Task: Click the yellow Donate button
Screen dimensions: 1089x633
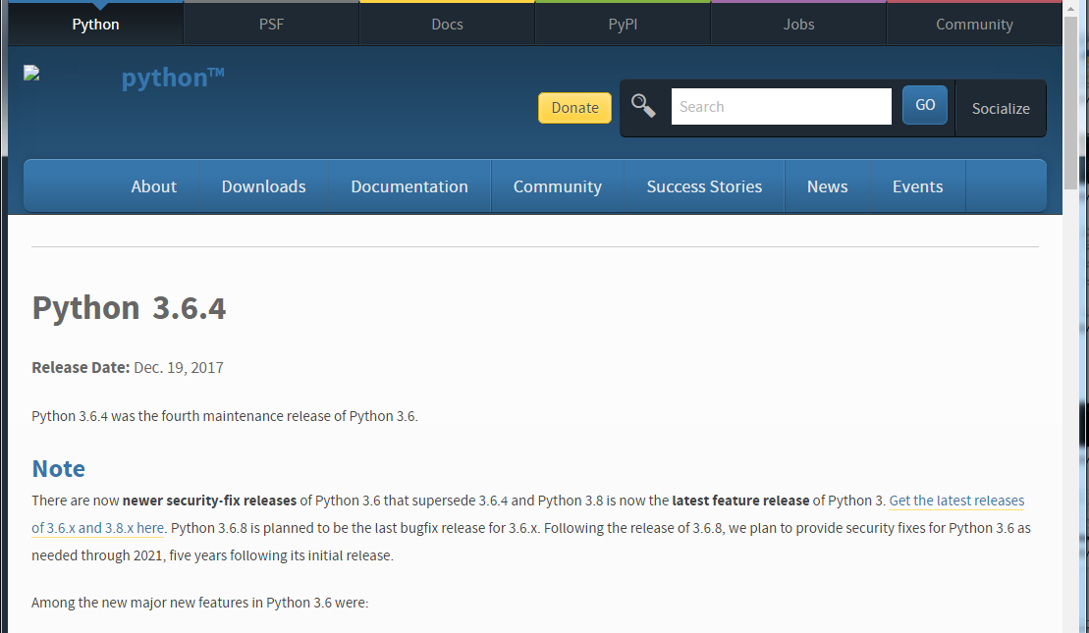Action: [x=575, y=108]
